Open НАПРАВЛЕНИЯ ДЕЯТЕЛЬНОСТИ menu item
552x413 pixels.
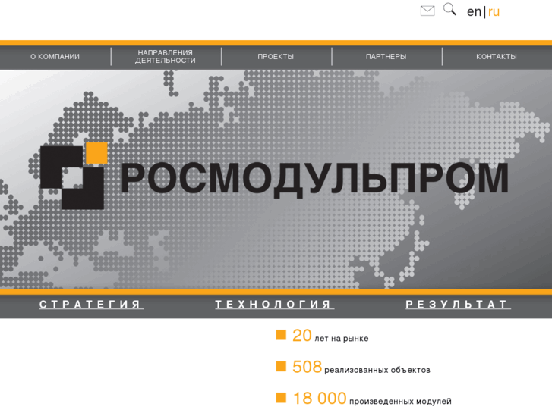click(166, 57)
